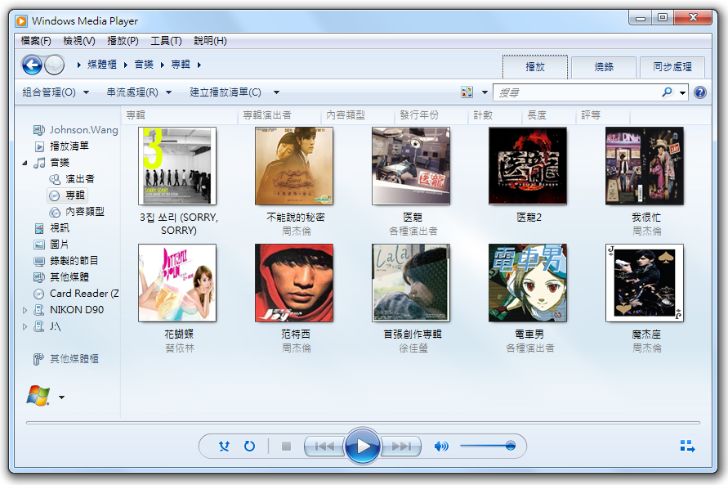Image resolution: width=728 pixels, height=485 pixels.
Task: Select 演出者 under music
Action: tap(72, 179)
